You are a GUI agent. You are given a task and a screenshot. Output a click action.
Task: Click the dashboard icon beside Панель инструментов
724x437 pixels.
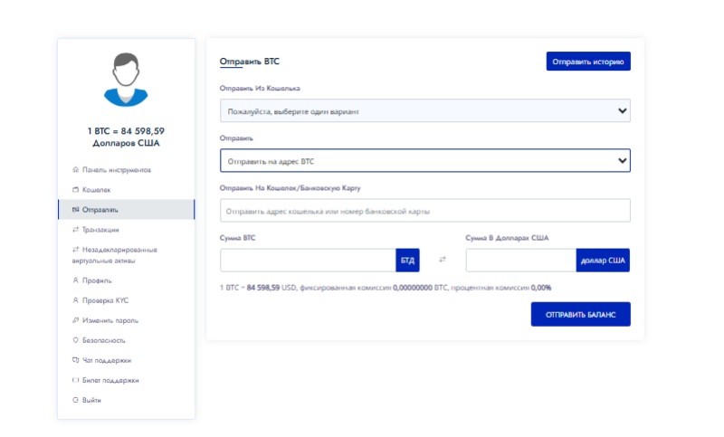click(x=75, y=170)
